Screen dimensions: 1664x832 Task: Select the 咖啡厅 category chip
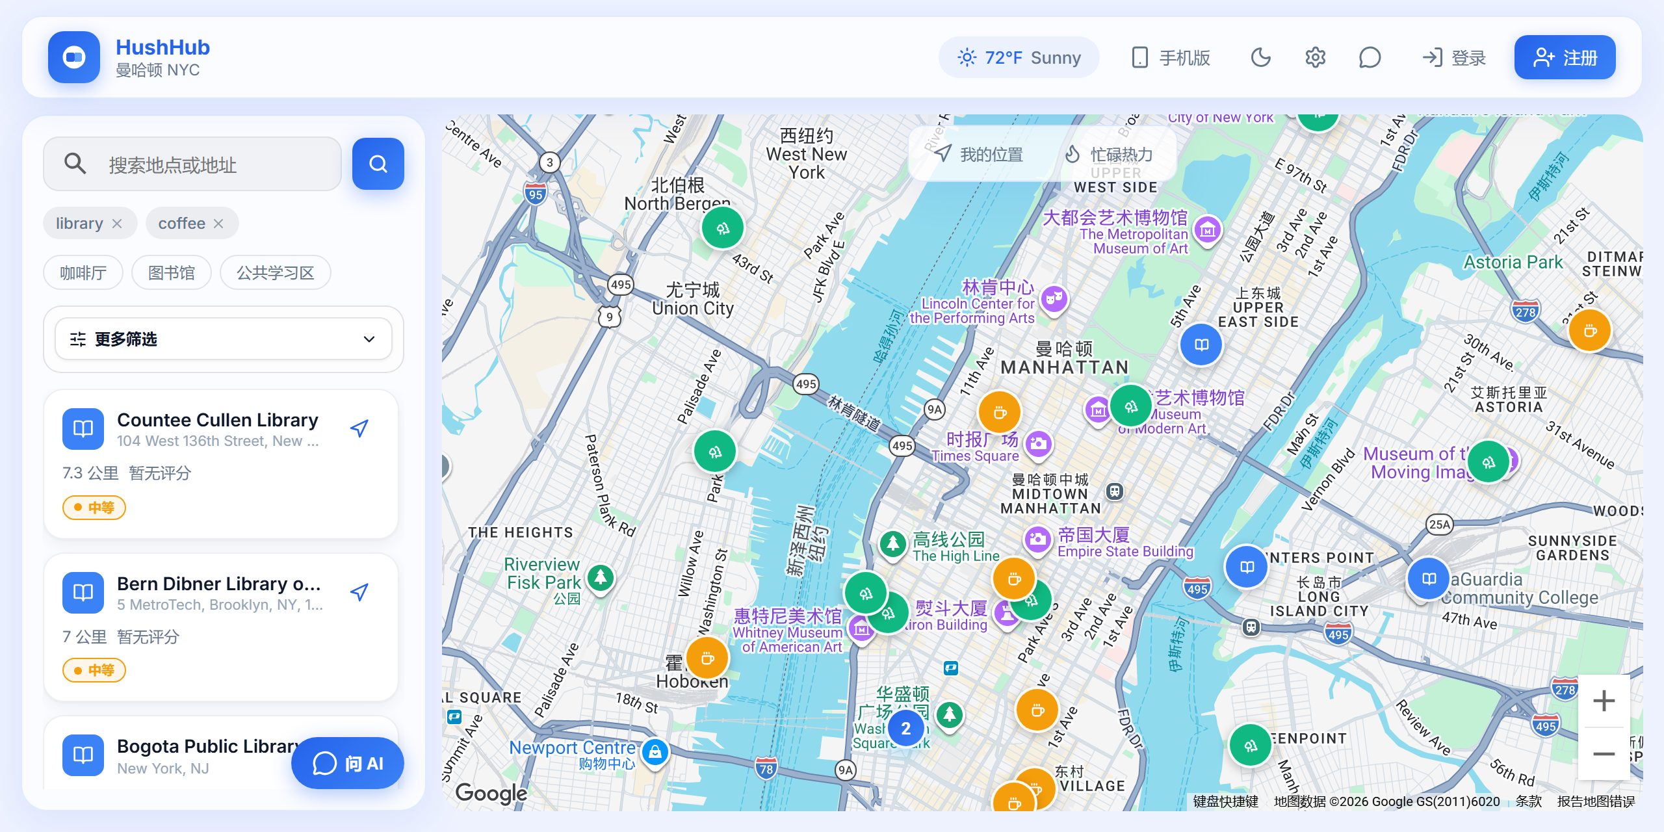coord(83,272)
